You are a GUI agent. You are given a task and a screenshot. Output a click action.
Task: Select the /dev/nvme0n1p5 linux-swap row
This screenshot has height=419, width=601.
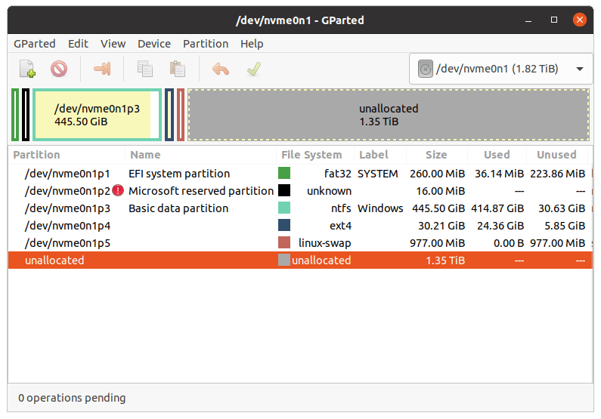coord(300,242)
